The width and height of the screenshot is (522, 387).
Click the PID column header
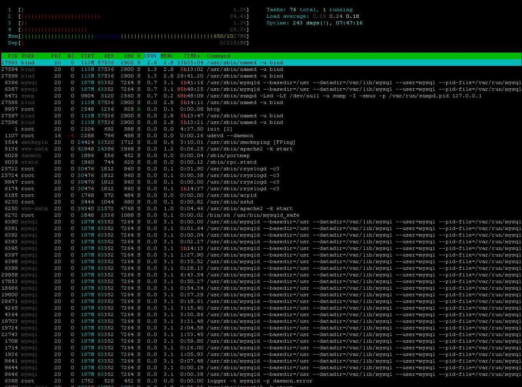12,56
